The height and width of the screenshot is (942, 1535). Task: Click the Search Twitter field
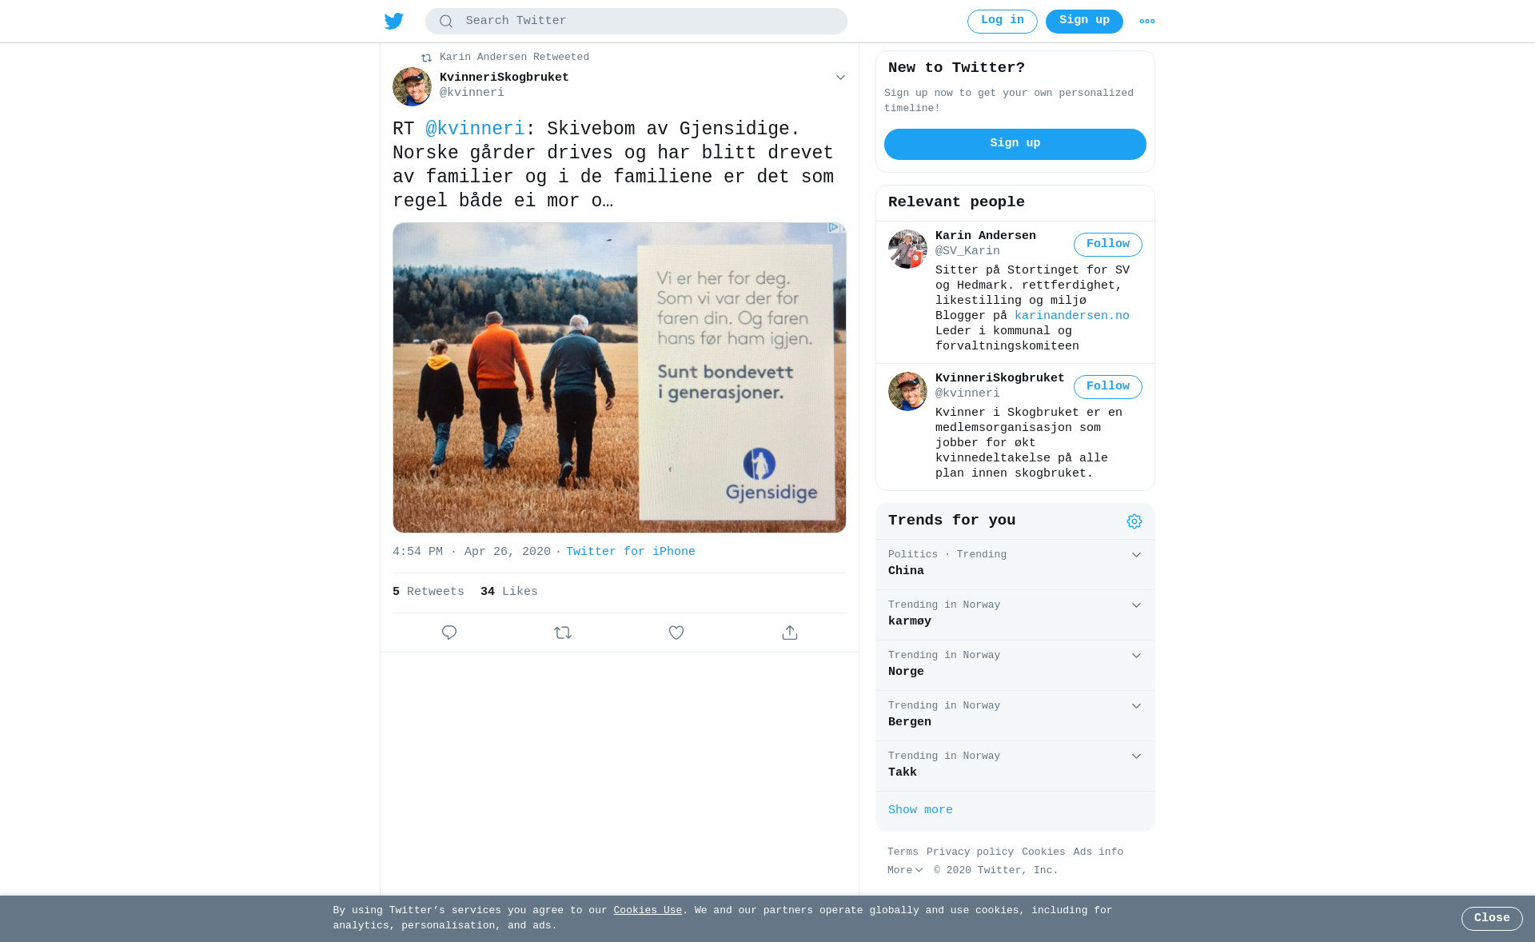pos(636,22)
